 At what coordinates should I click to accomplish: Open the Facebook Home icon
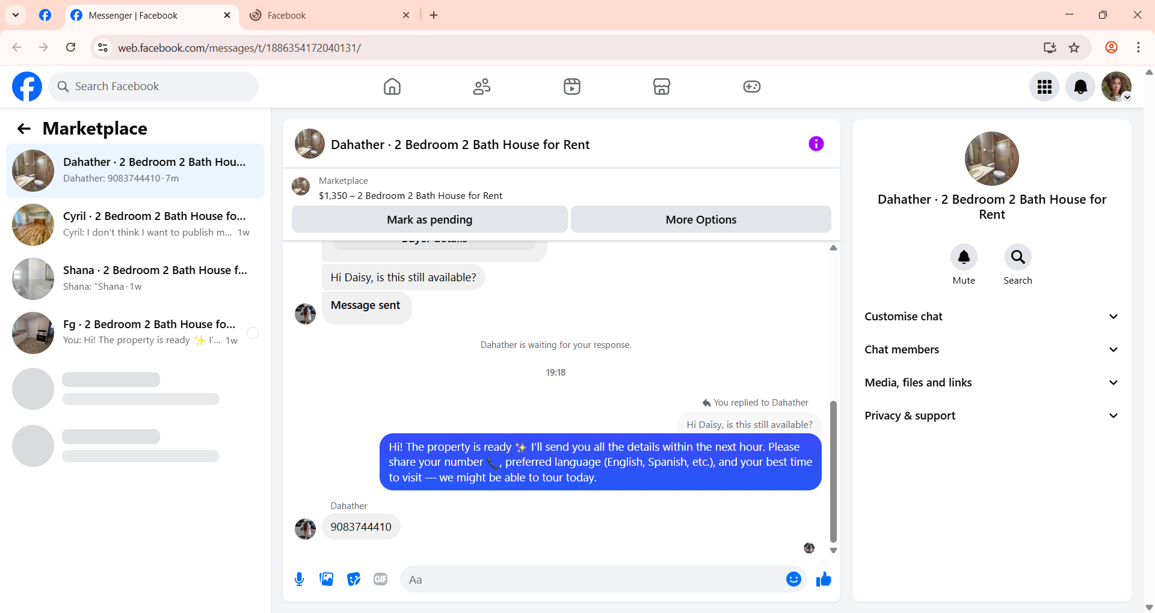pos(392,87)
